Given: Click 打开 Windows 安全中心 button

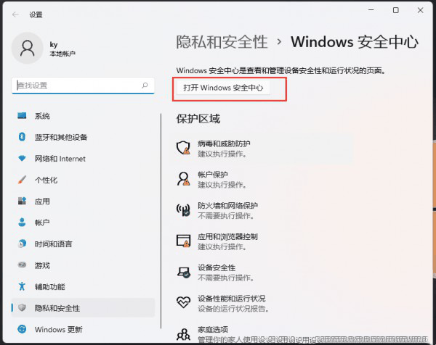Looking at the screenshot, I should point(223,88).
